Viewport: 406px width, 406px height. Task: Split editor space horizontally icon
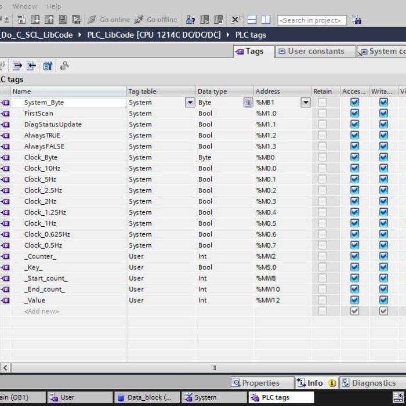coord(252,20)
